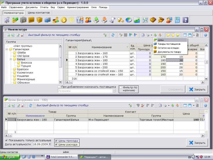The width and height of the screenshot is (213, 160).
Task: Toggle 'При добавлении назначать поставщика' checkbox
Action: point(59,87)
